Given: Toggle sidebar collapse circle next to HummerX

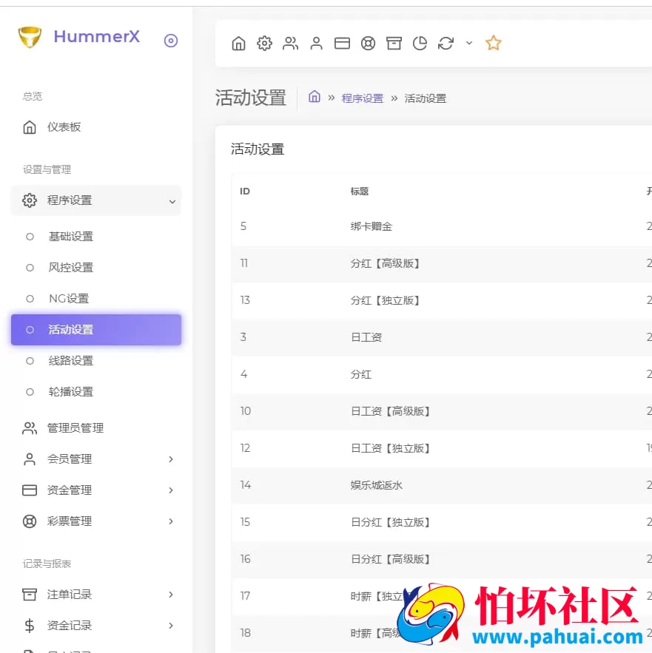Looking at the screenshot, I should click(x=171, y=41).
